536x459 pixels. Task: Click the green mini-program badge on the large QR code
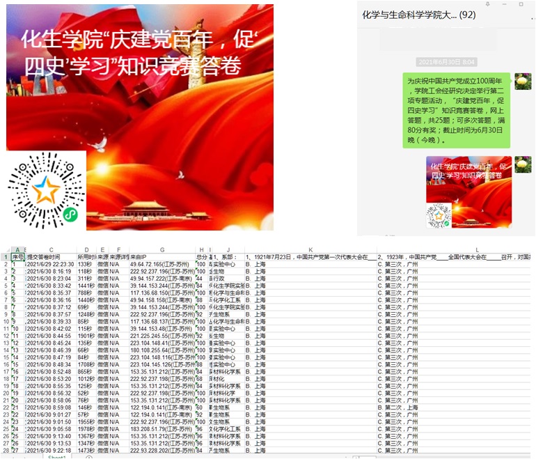70,215
